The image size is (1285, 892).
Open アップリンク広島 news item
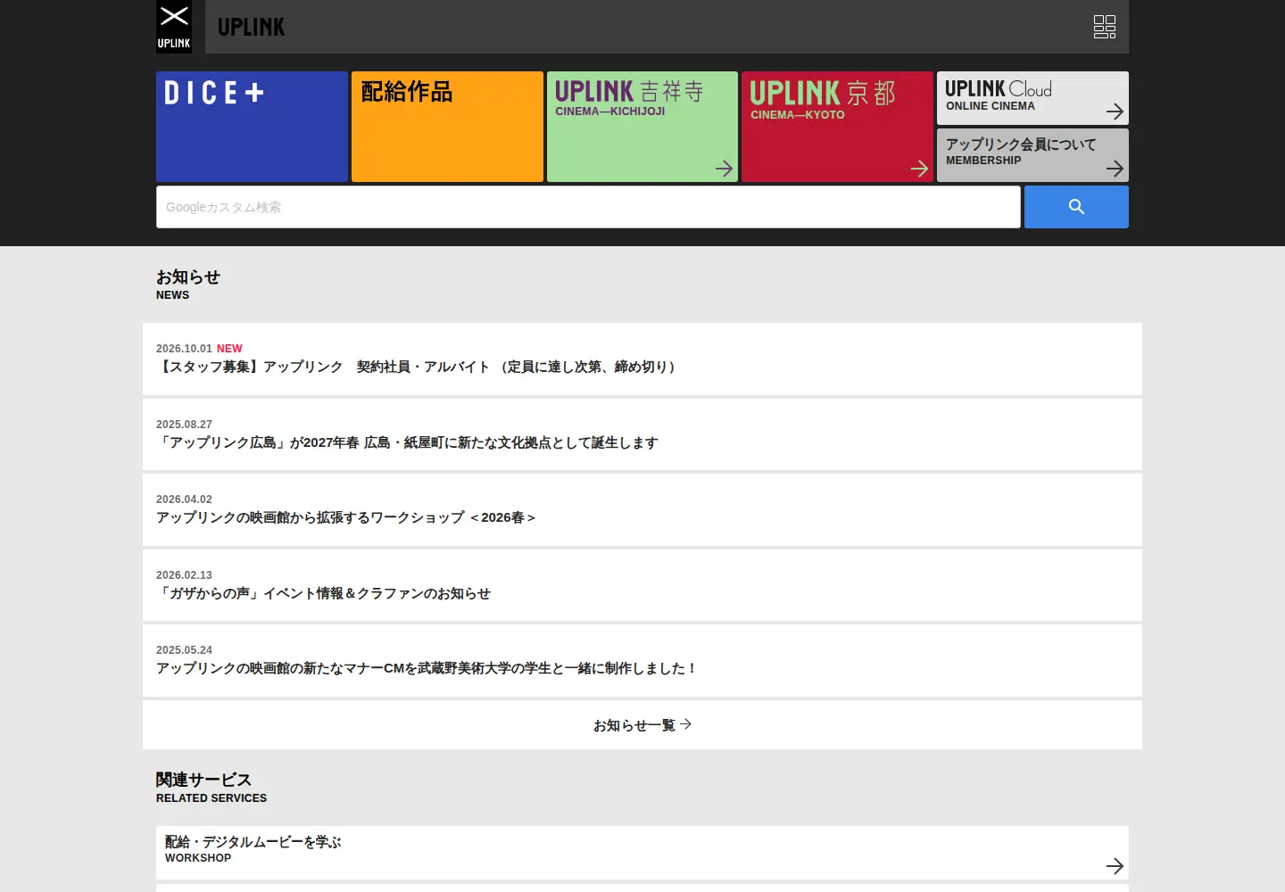(642, 434)
